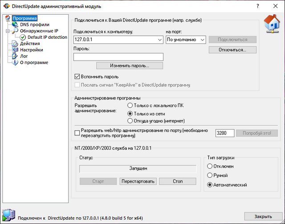
Task: Click the DNS профили globe icon
Action: pyautogui.click(x=15, y=24)
